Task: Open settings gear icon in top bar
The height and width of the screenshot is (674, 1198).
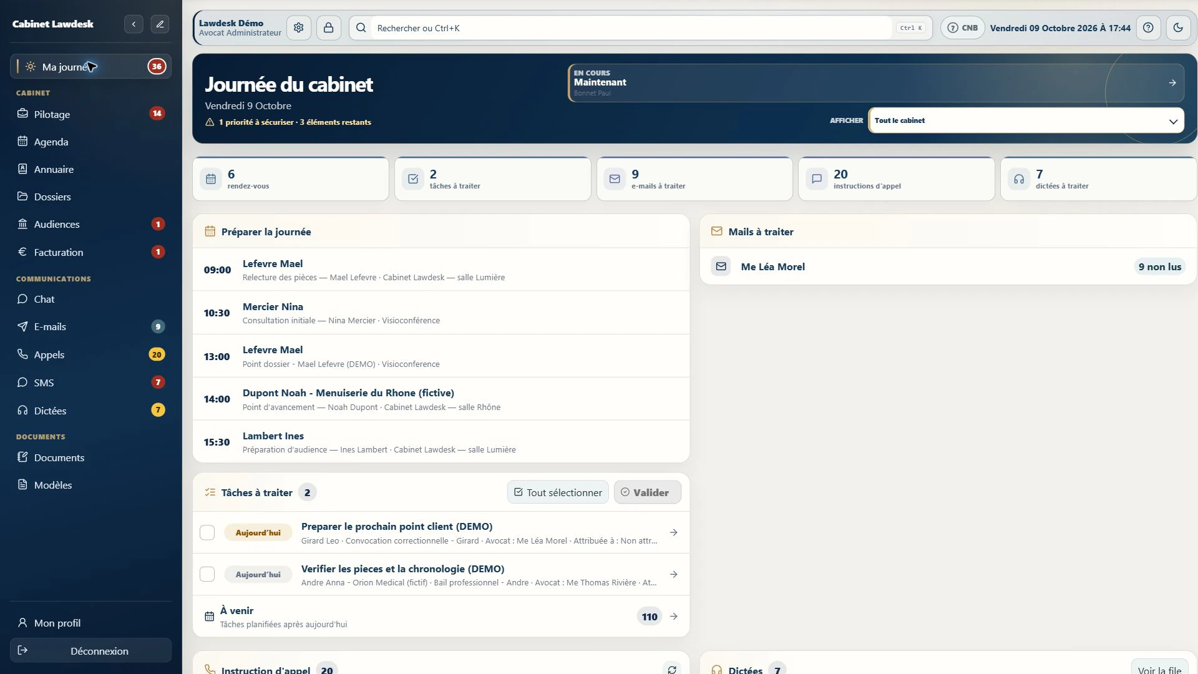Action: pos(299,28)
